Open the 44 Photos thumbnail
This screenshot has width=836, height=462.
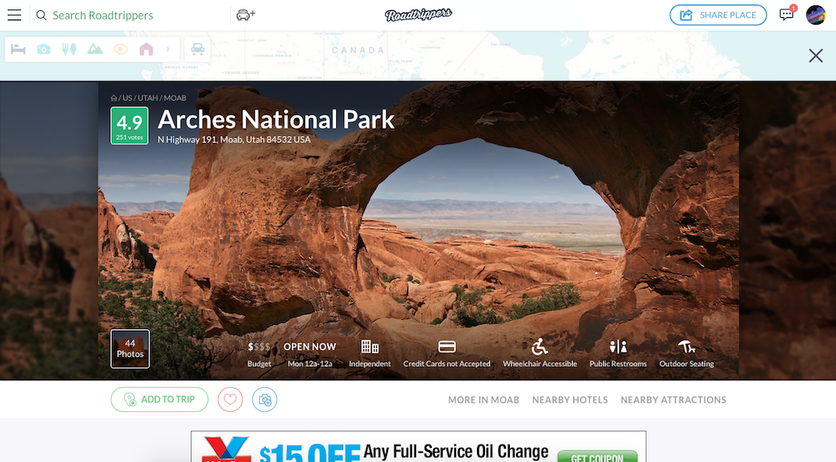[130, 349]
